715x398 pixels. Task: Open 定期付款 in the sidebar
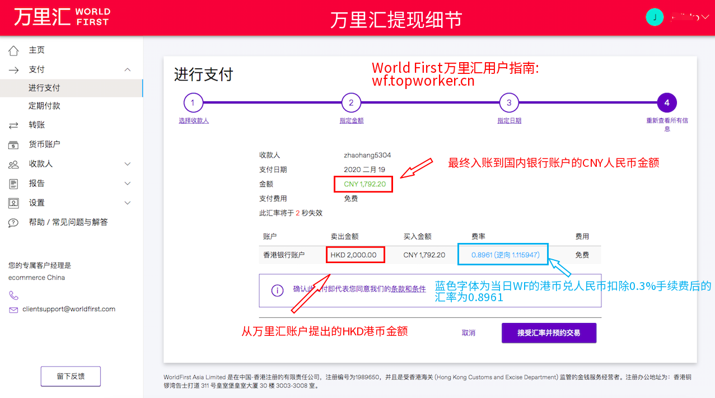44,106
